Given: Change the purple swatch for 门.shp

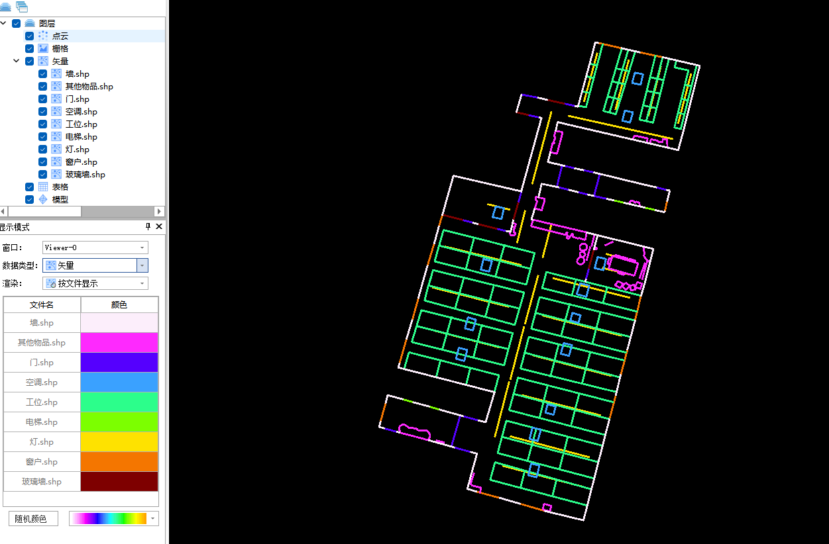Looking at the screenshot, I should pyautogui.click(x=119, y=363).
